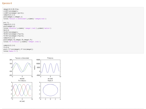
Task: Click the 'Tension e Intensidad' plot title
Action: [x=22, y=58]
